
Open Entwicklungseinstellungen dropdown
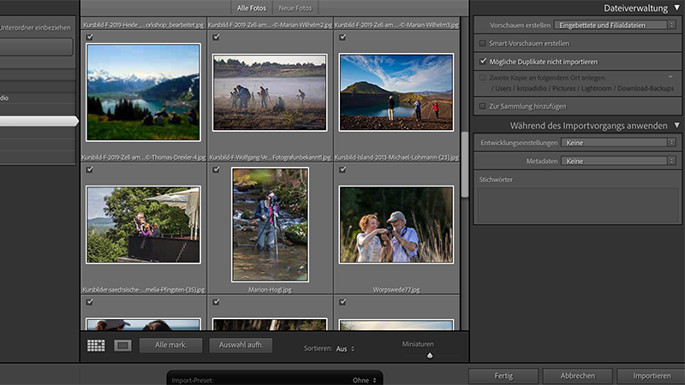[620, 143]
